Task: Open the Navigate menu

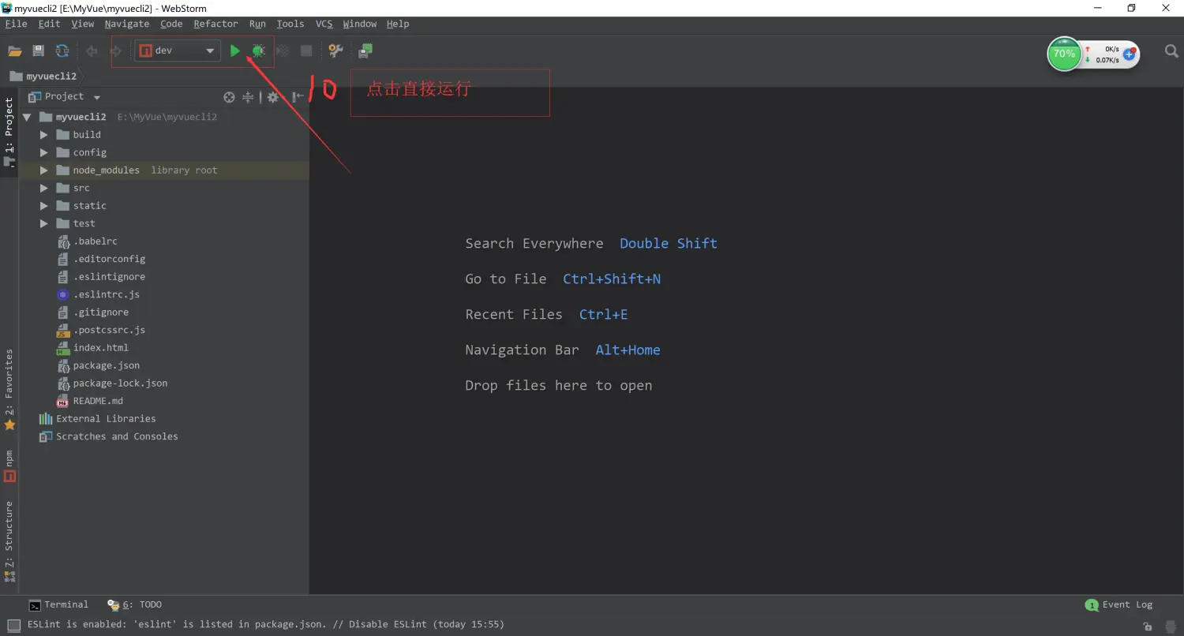Action: coord(126,24)
